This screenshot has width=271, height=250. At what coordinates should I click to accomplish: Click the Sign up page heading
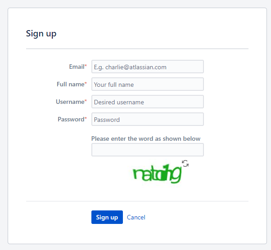41,34
